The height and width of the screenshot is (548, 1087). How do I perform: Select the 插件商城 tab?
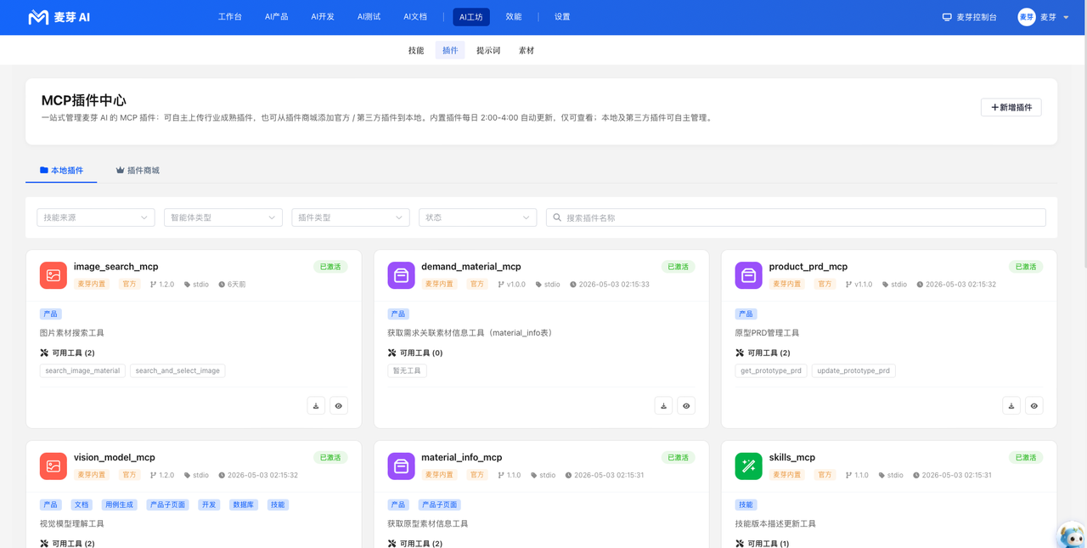click(x=138, y=170)
